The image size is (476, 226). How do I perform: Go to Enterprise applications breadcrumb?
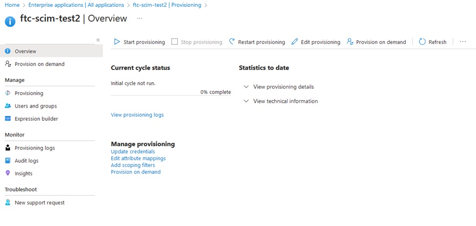pos(76,5)
